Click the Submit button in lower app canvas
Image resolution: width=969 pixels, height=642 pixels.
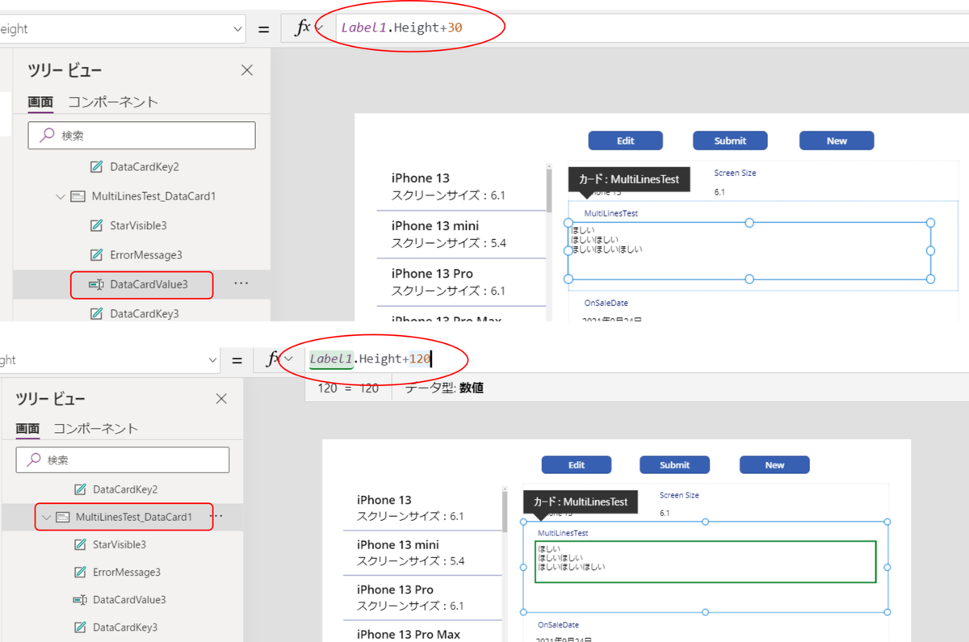tap(675, 465)
